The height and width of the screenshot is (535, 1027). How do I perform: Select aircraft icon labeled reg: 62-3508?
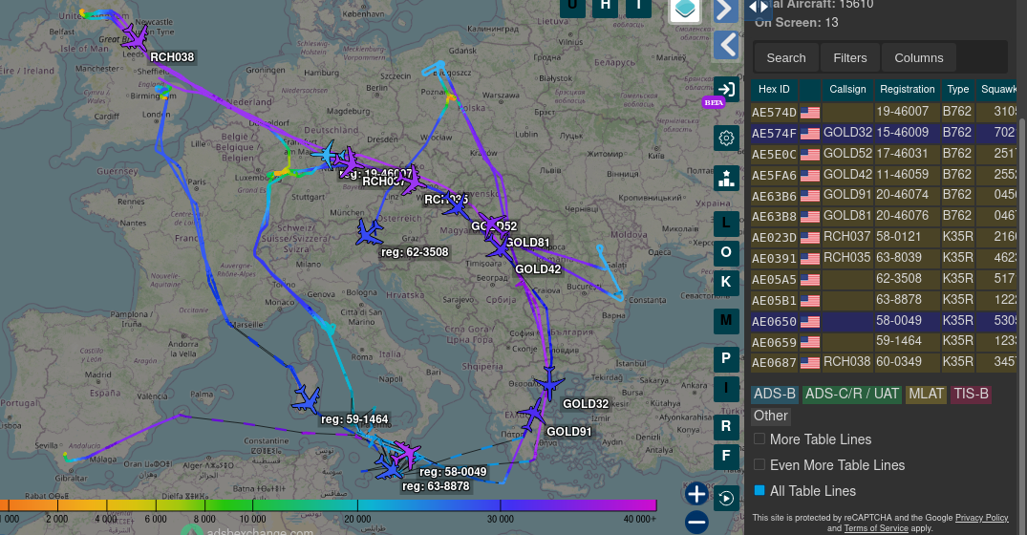coord(370,232)
